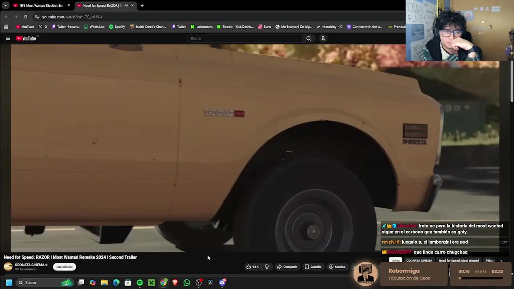Open Task View from taskbar
This screenshot has width=514, height=289.
(81, 283)
